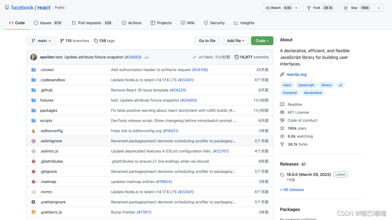Viewport: 392px width, 220px height.
Task: Click the fixtures folder icon
Action: 33,100
